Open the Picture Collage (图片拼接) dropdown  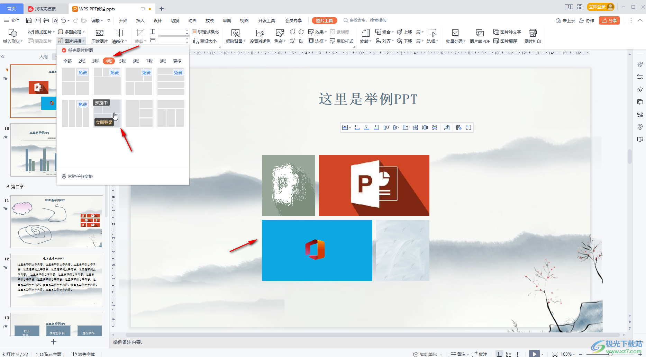point(71,41)
